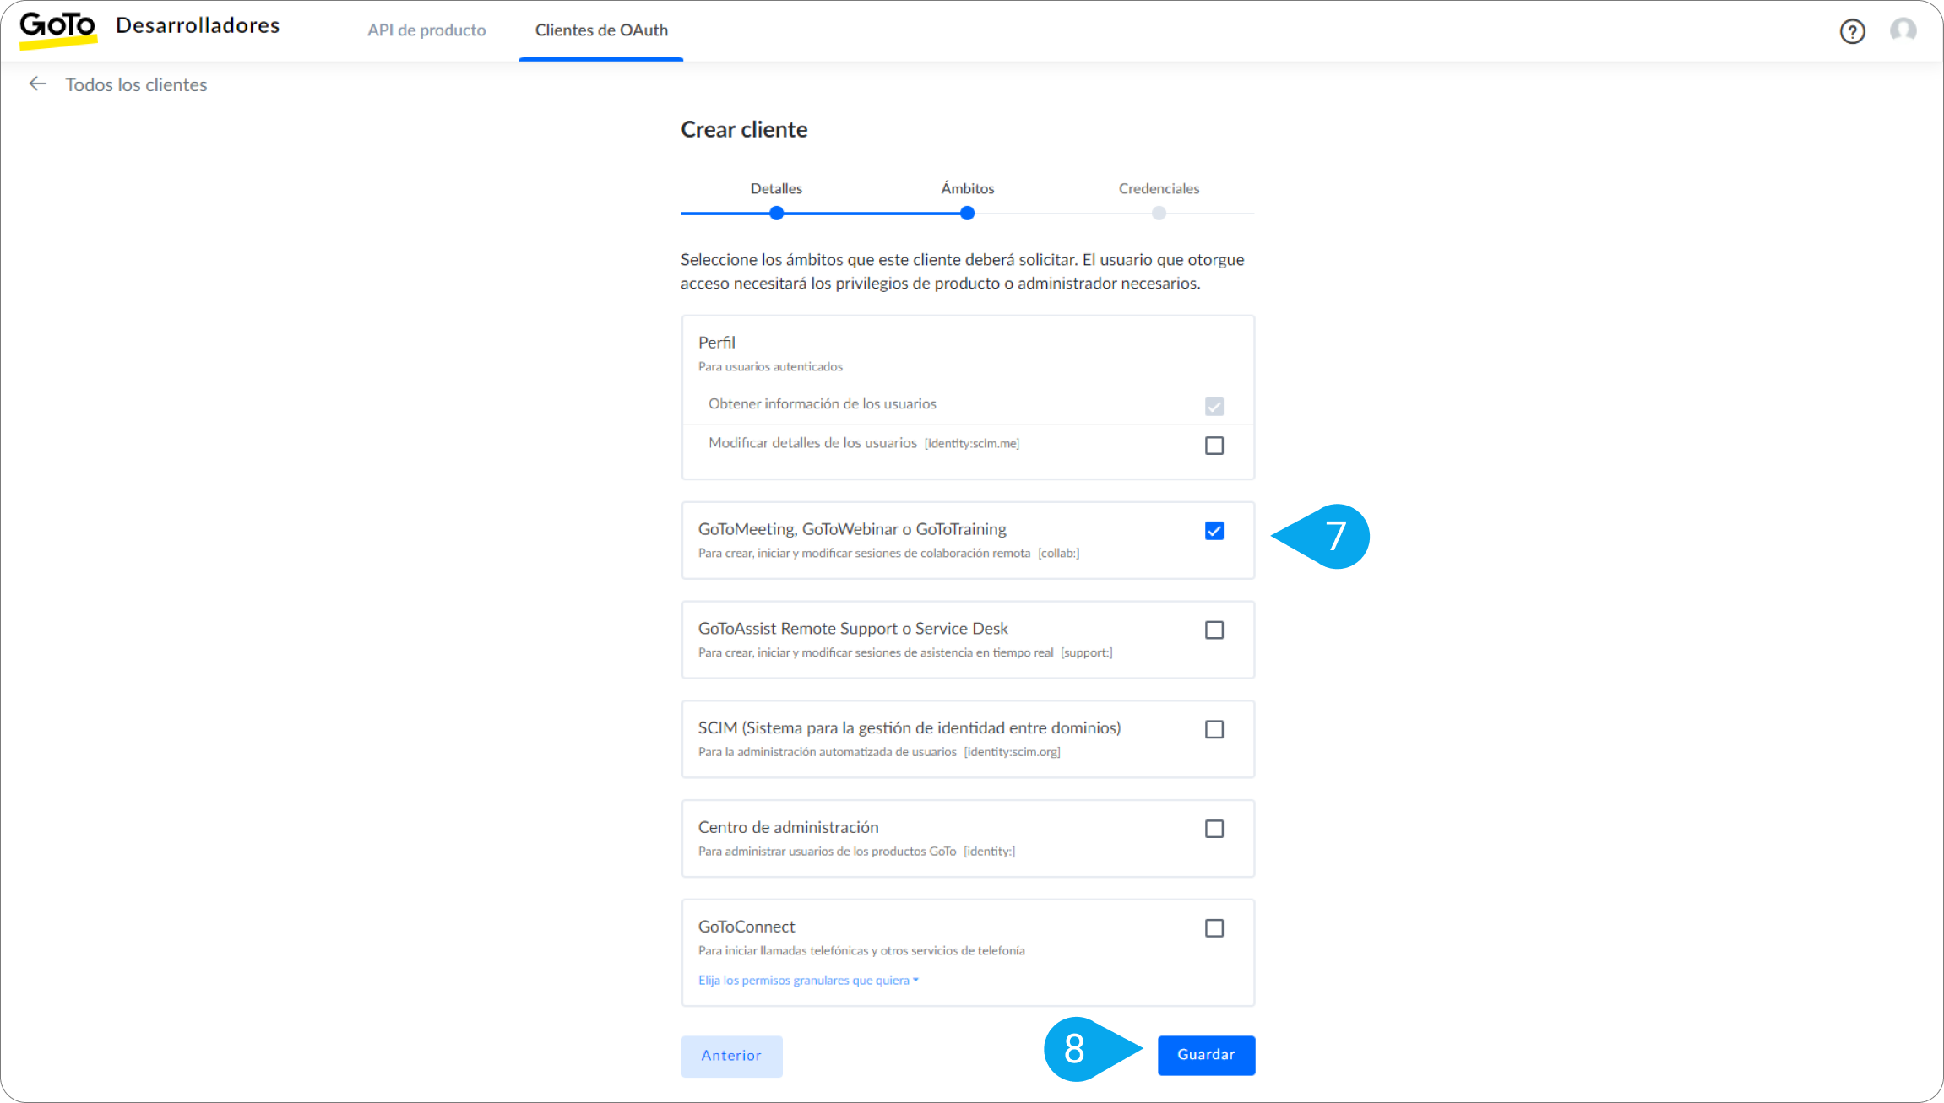Go to the Detalles step

click(x=776, y=188)
